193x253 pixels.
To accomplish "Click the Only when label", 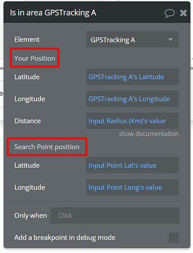I will [x=31, y=216].
